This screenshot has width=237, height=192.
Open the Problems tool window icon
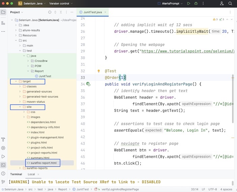pos(3,174)
